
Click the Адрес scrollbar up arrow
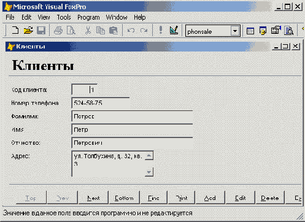pos(149,156)
